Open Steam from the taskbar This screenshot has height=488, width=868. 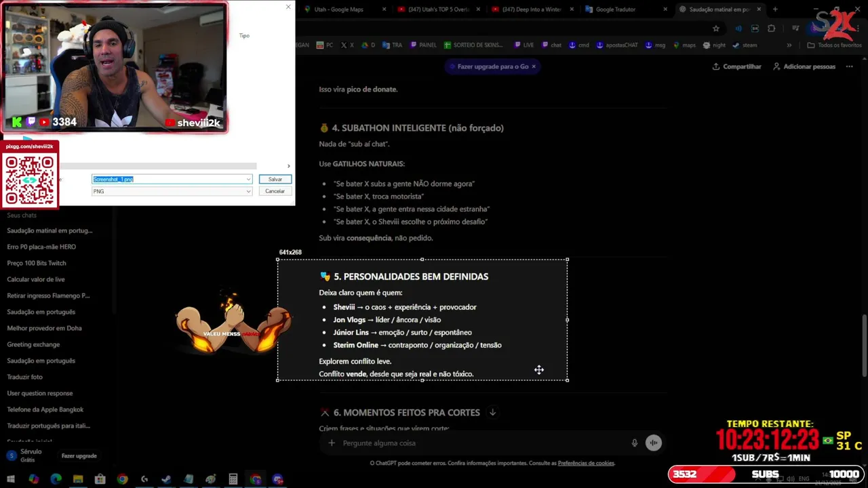point(166,479)
